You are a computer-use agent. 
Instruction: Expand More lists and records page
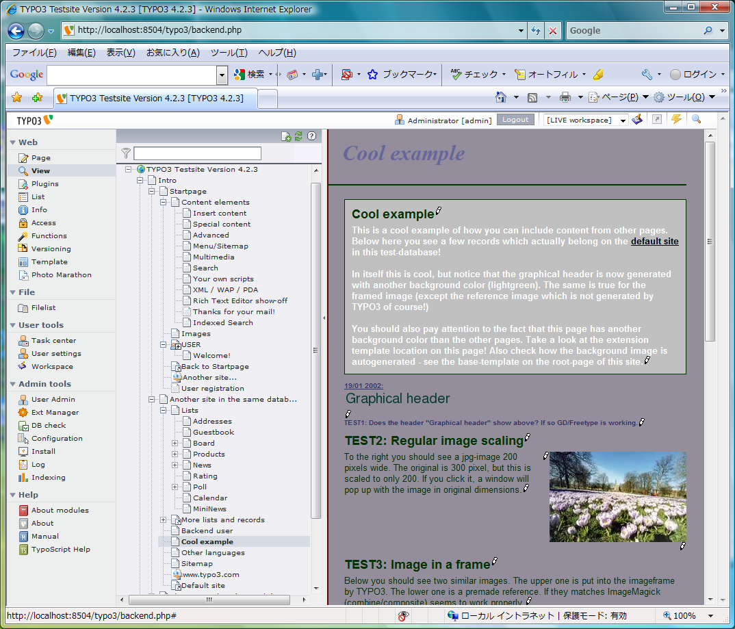[163, 519]
